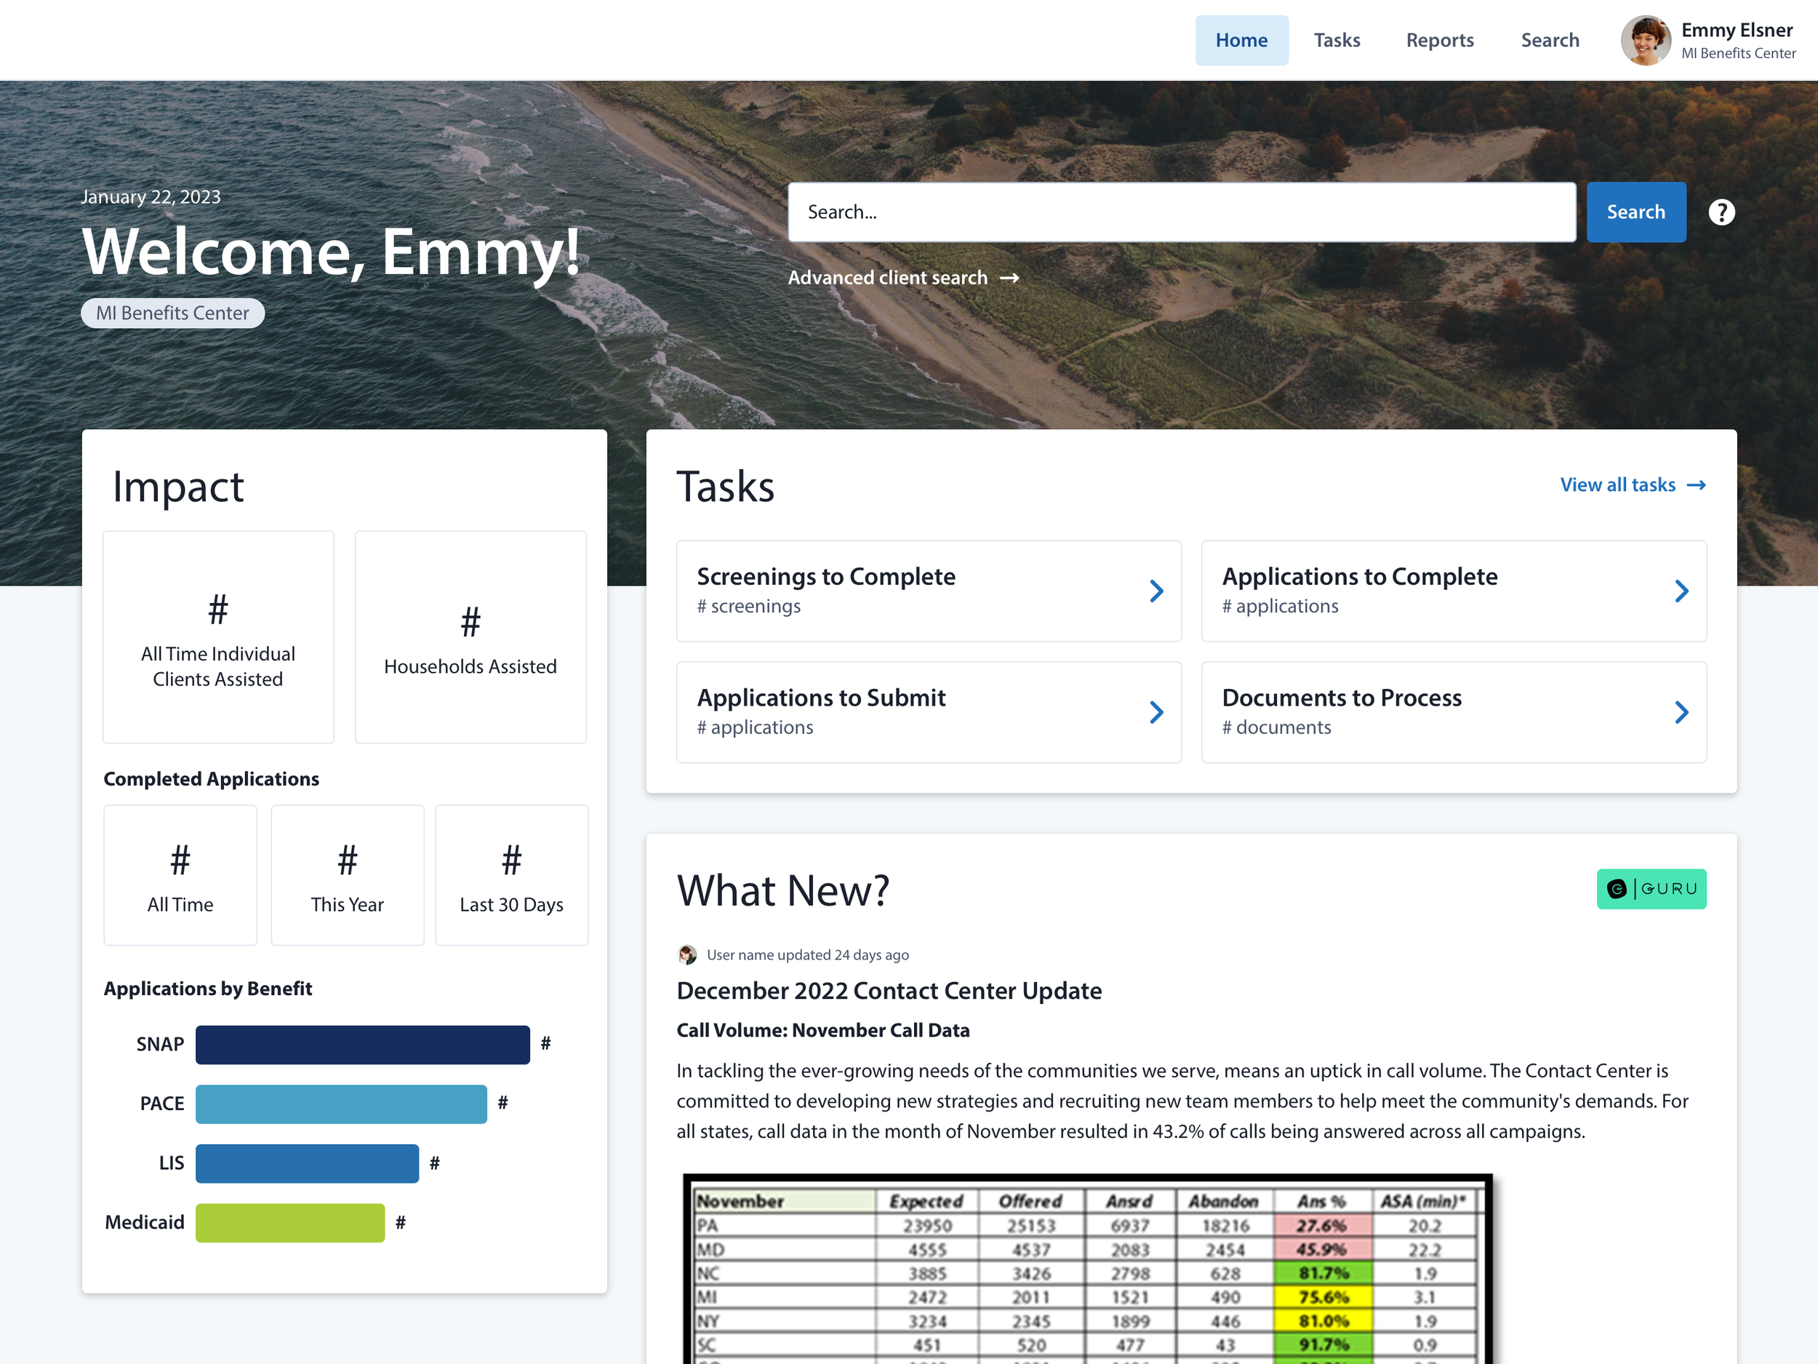The width and height of the screenshot is (1818, 1364).
Task: Click the dark navy SNAP bar
Action: click(362, 1044)
